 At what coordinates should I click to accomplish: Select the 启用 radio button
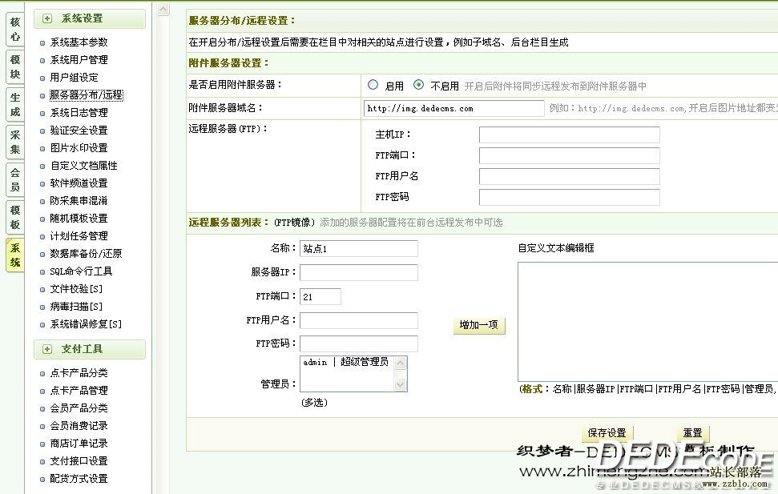coord(373,85)
